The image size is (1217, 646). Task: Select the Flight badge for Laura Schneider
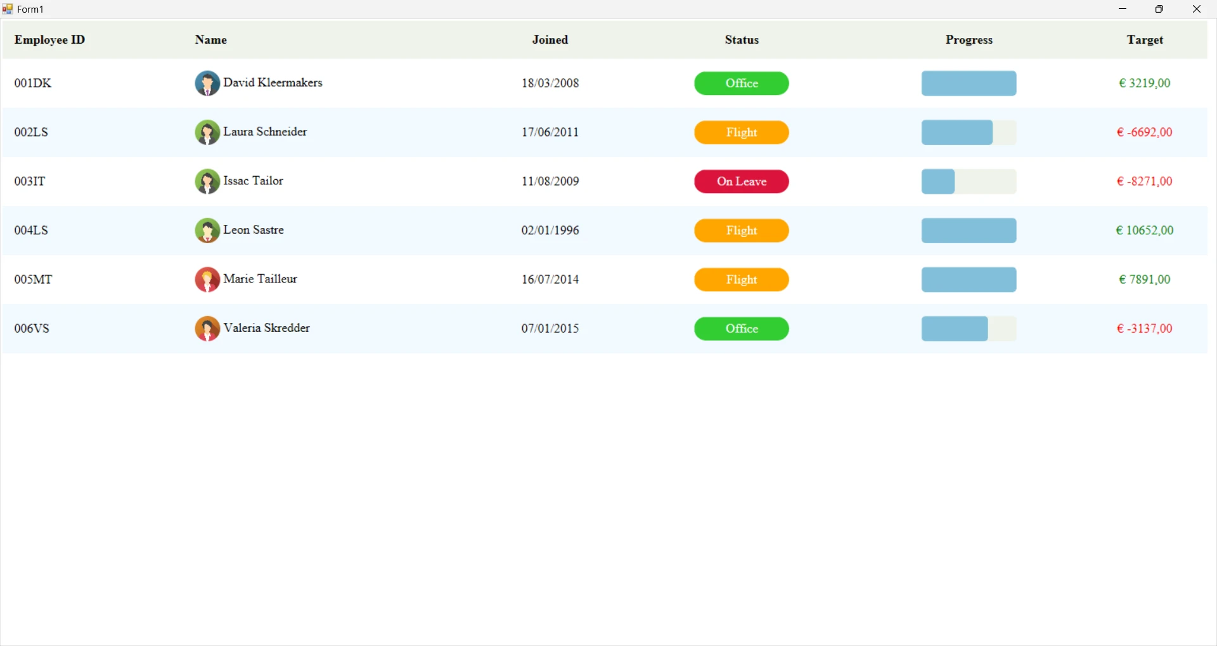pyautogui.click(x=741, y=133)
